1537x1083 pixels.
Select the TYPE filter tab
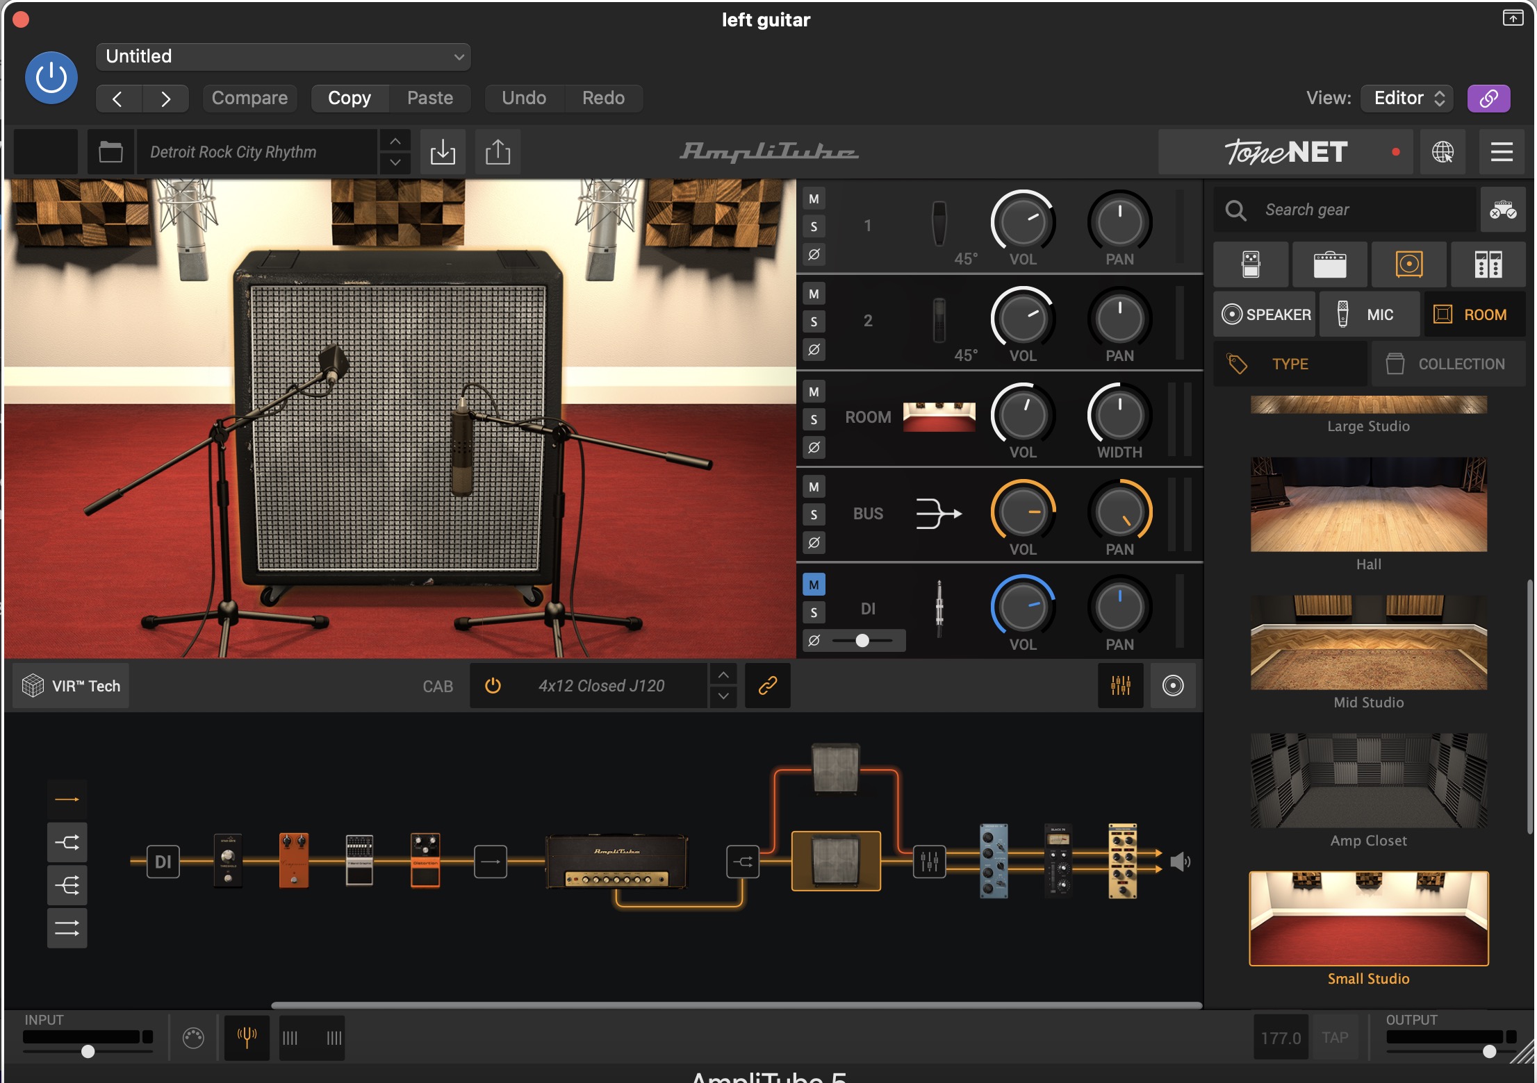1290,364
